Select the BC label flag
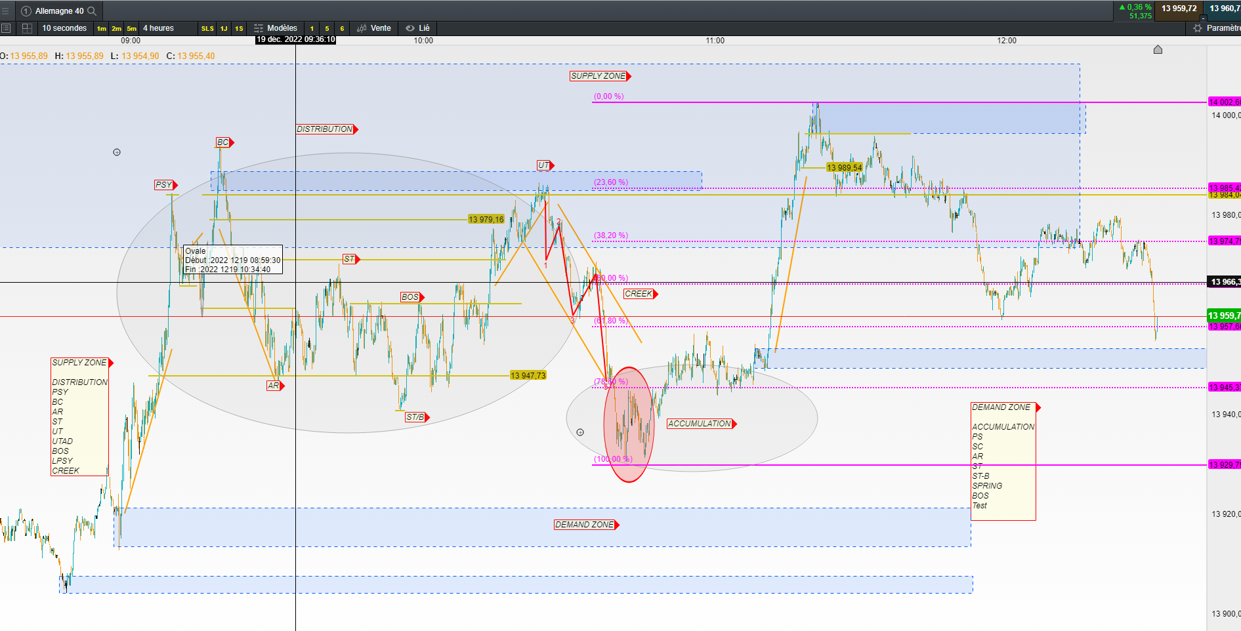Screen dimensions: 1241x631 point(225,142)
